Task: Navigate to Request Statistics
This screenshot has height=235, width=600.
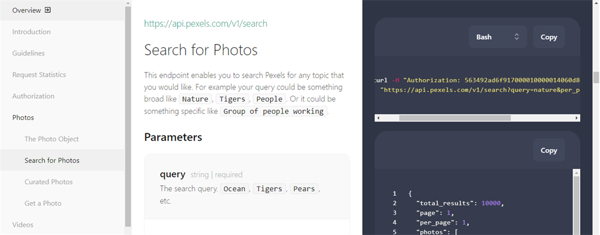Action: click(x=39, y=75)
